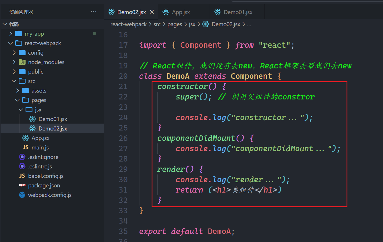
Task: Open the explorer more actions ellipsis menu
Action: [94, 12]
